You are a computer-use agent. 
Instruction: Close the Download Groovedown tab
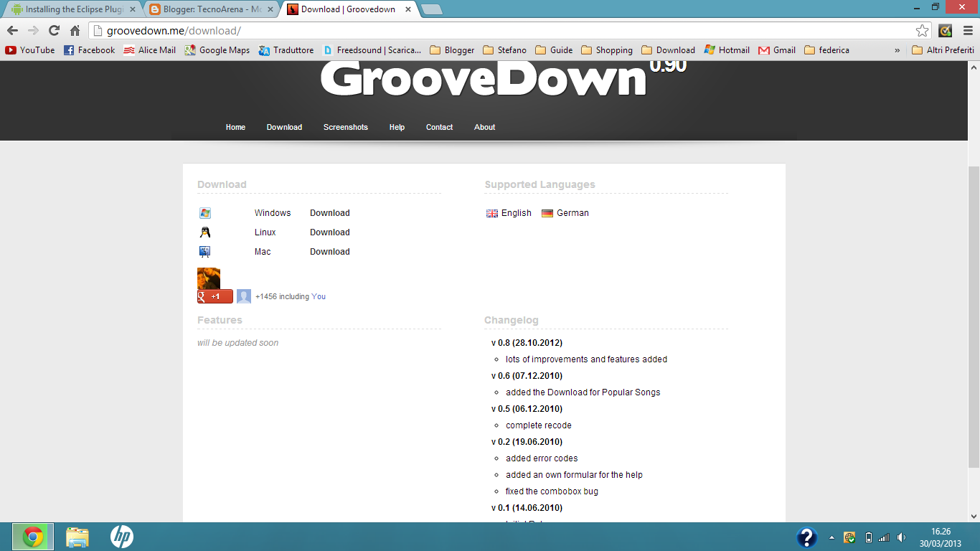[407, 9]
